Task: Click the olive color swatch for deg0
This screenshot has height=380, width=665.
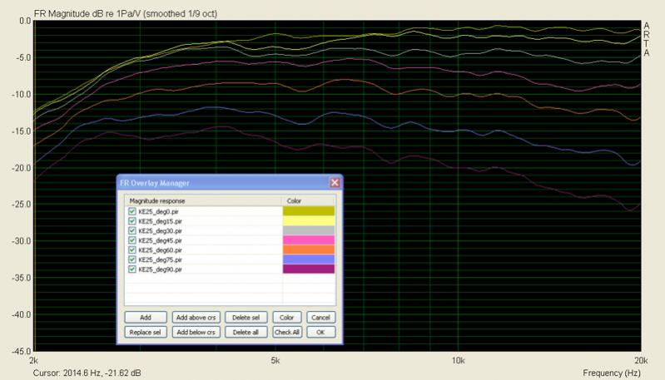Action: point(309,212)
